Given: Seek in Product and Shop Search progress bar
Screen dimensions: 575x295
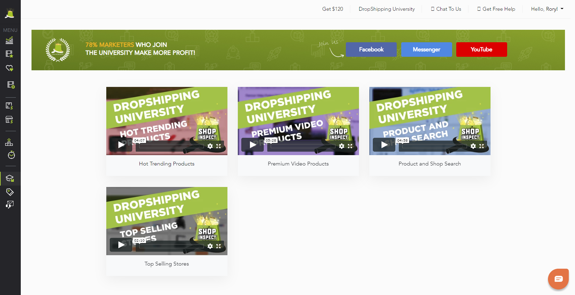Looking at the screenshot, I should [434, 146].
